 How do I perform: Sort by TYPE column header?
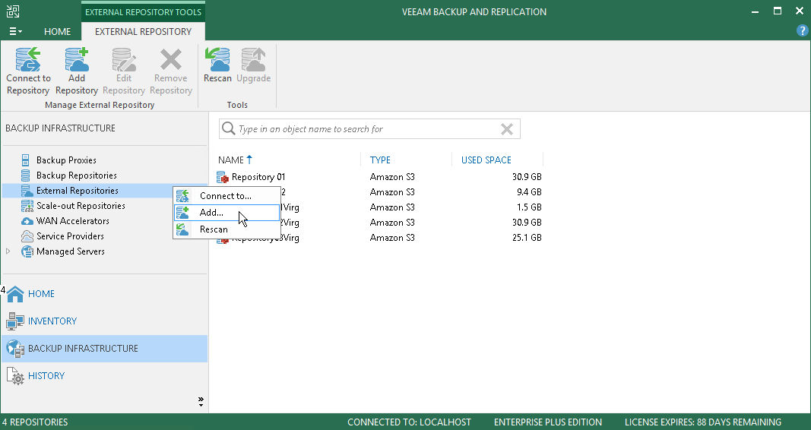380,160
